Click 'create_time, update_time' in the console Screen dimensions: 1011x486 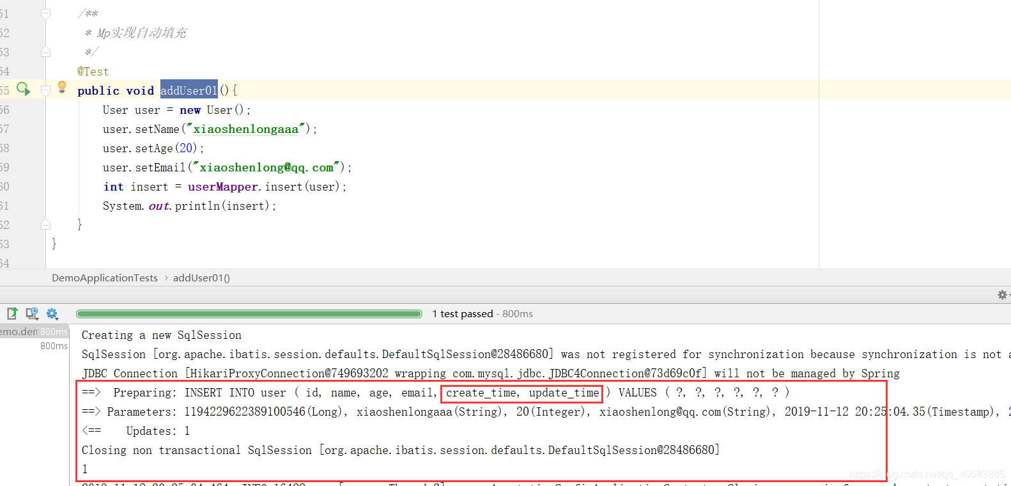522,393
